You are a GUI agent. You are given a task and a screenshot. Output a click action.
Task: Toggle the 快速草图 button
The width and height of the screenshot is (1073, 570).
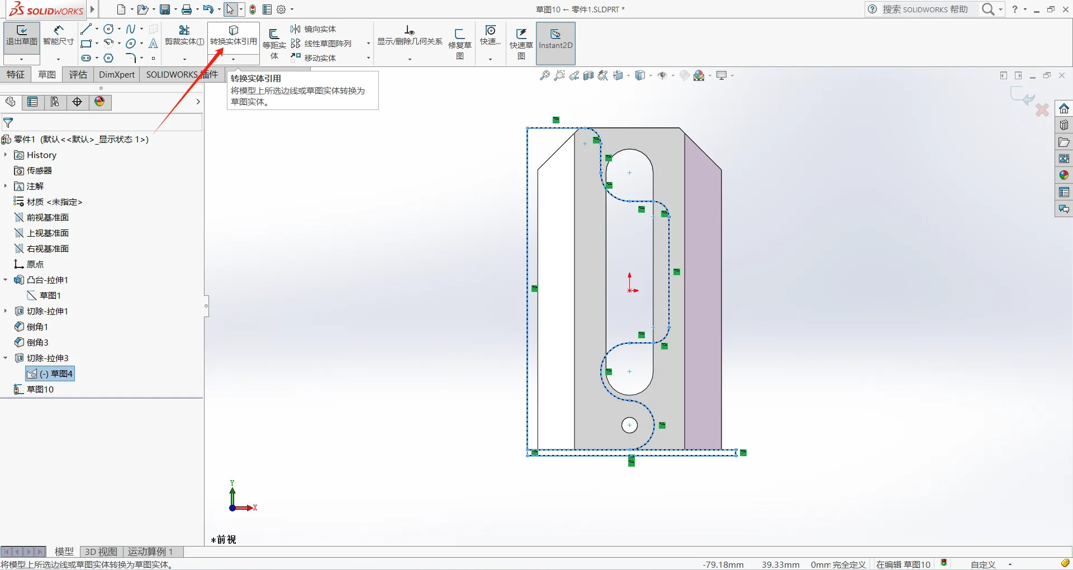[521, 44]
